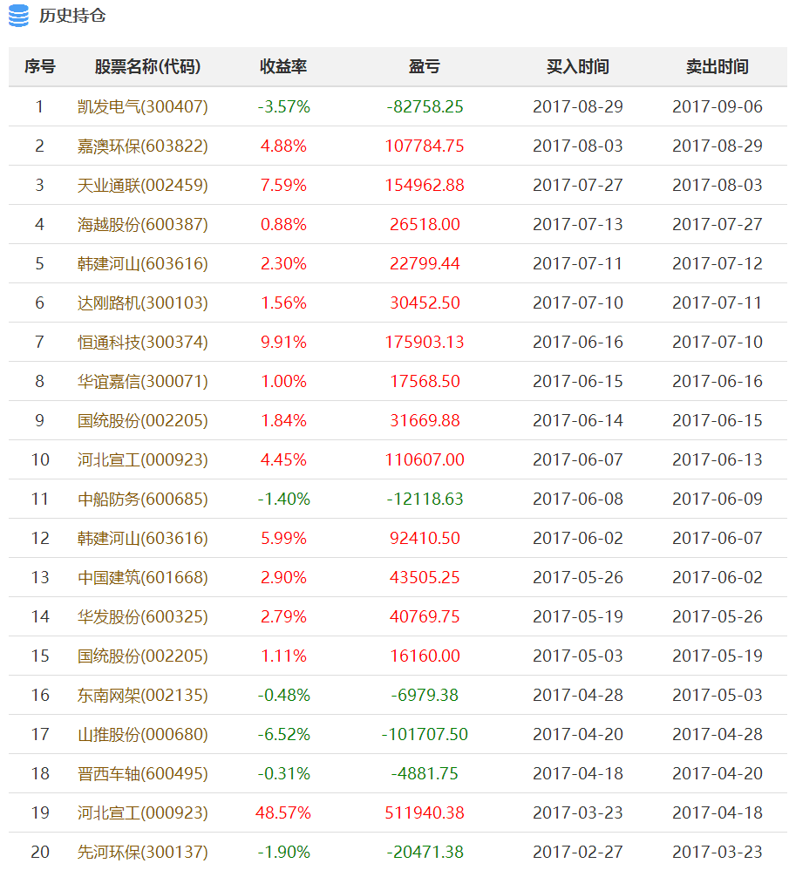Open stock link 嘉澳环保(603822)

click(x=143, y=146)
